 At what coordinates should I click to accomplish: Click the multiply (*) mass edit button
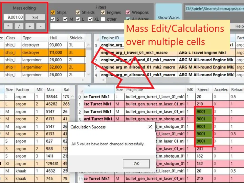point(8,26)
